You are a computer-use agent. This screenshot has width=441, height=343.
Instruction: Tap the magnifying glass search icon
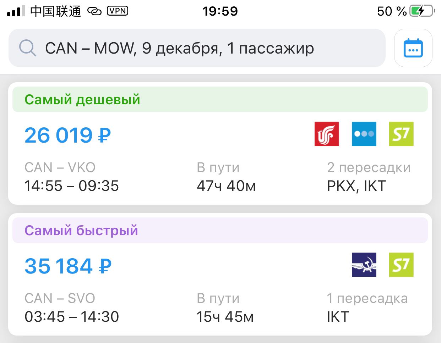point(27,48)
